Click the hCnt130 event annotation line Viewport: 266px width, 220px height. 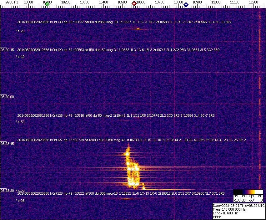click(124, 22)
